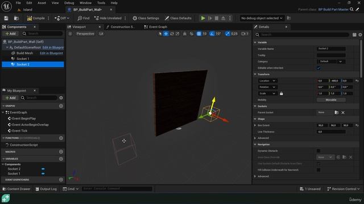Click My Blueprint settings gear
Screen dimensions: 364x204
tap(61, 98)
